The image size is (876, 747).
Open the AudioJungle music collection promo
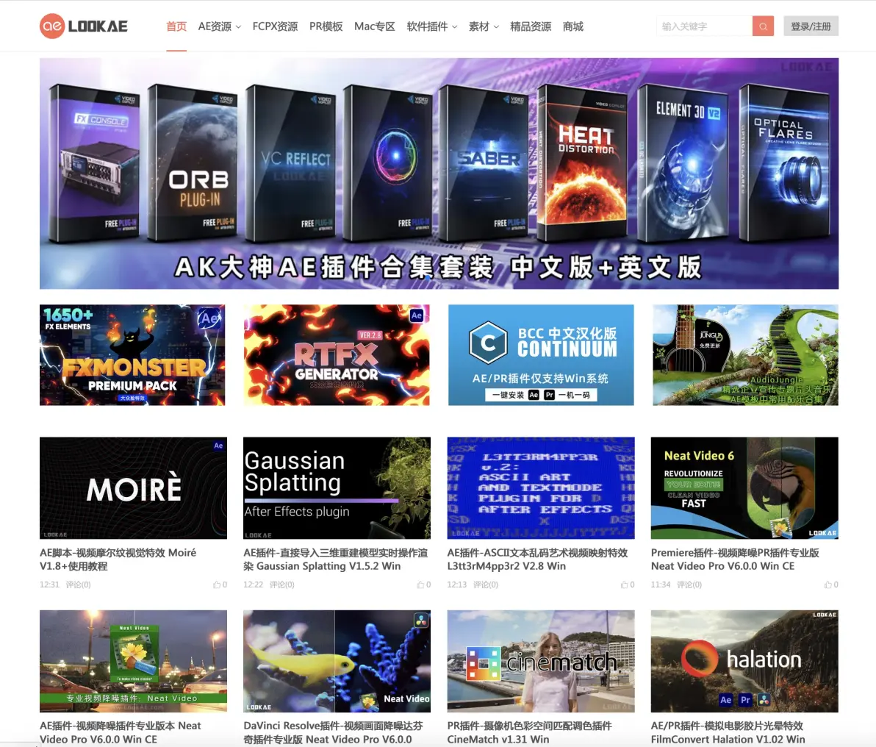point(745,355)
